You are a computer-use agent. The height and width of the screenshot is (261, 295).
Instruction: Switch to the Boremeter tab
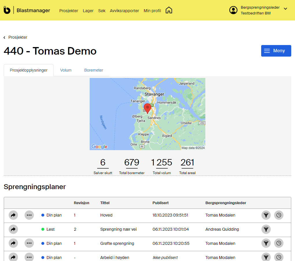tap(93, 70)
